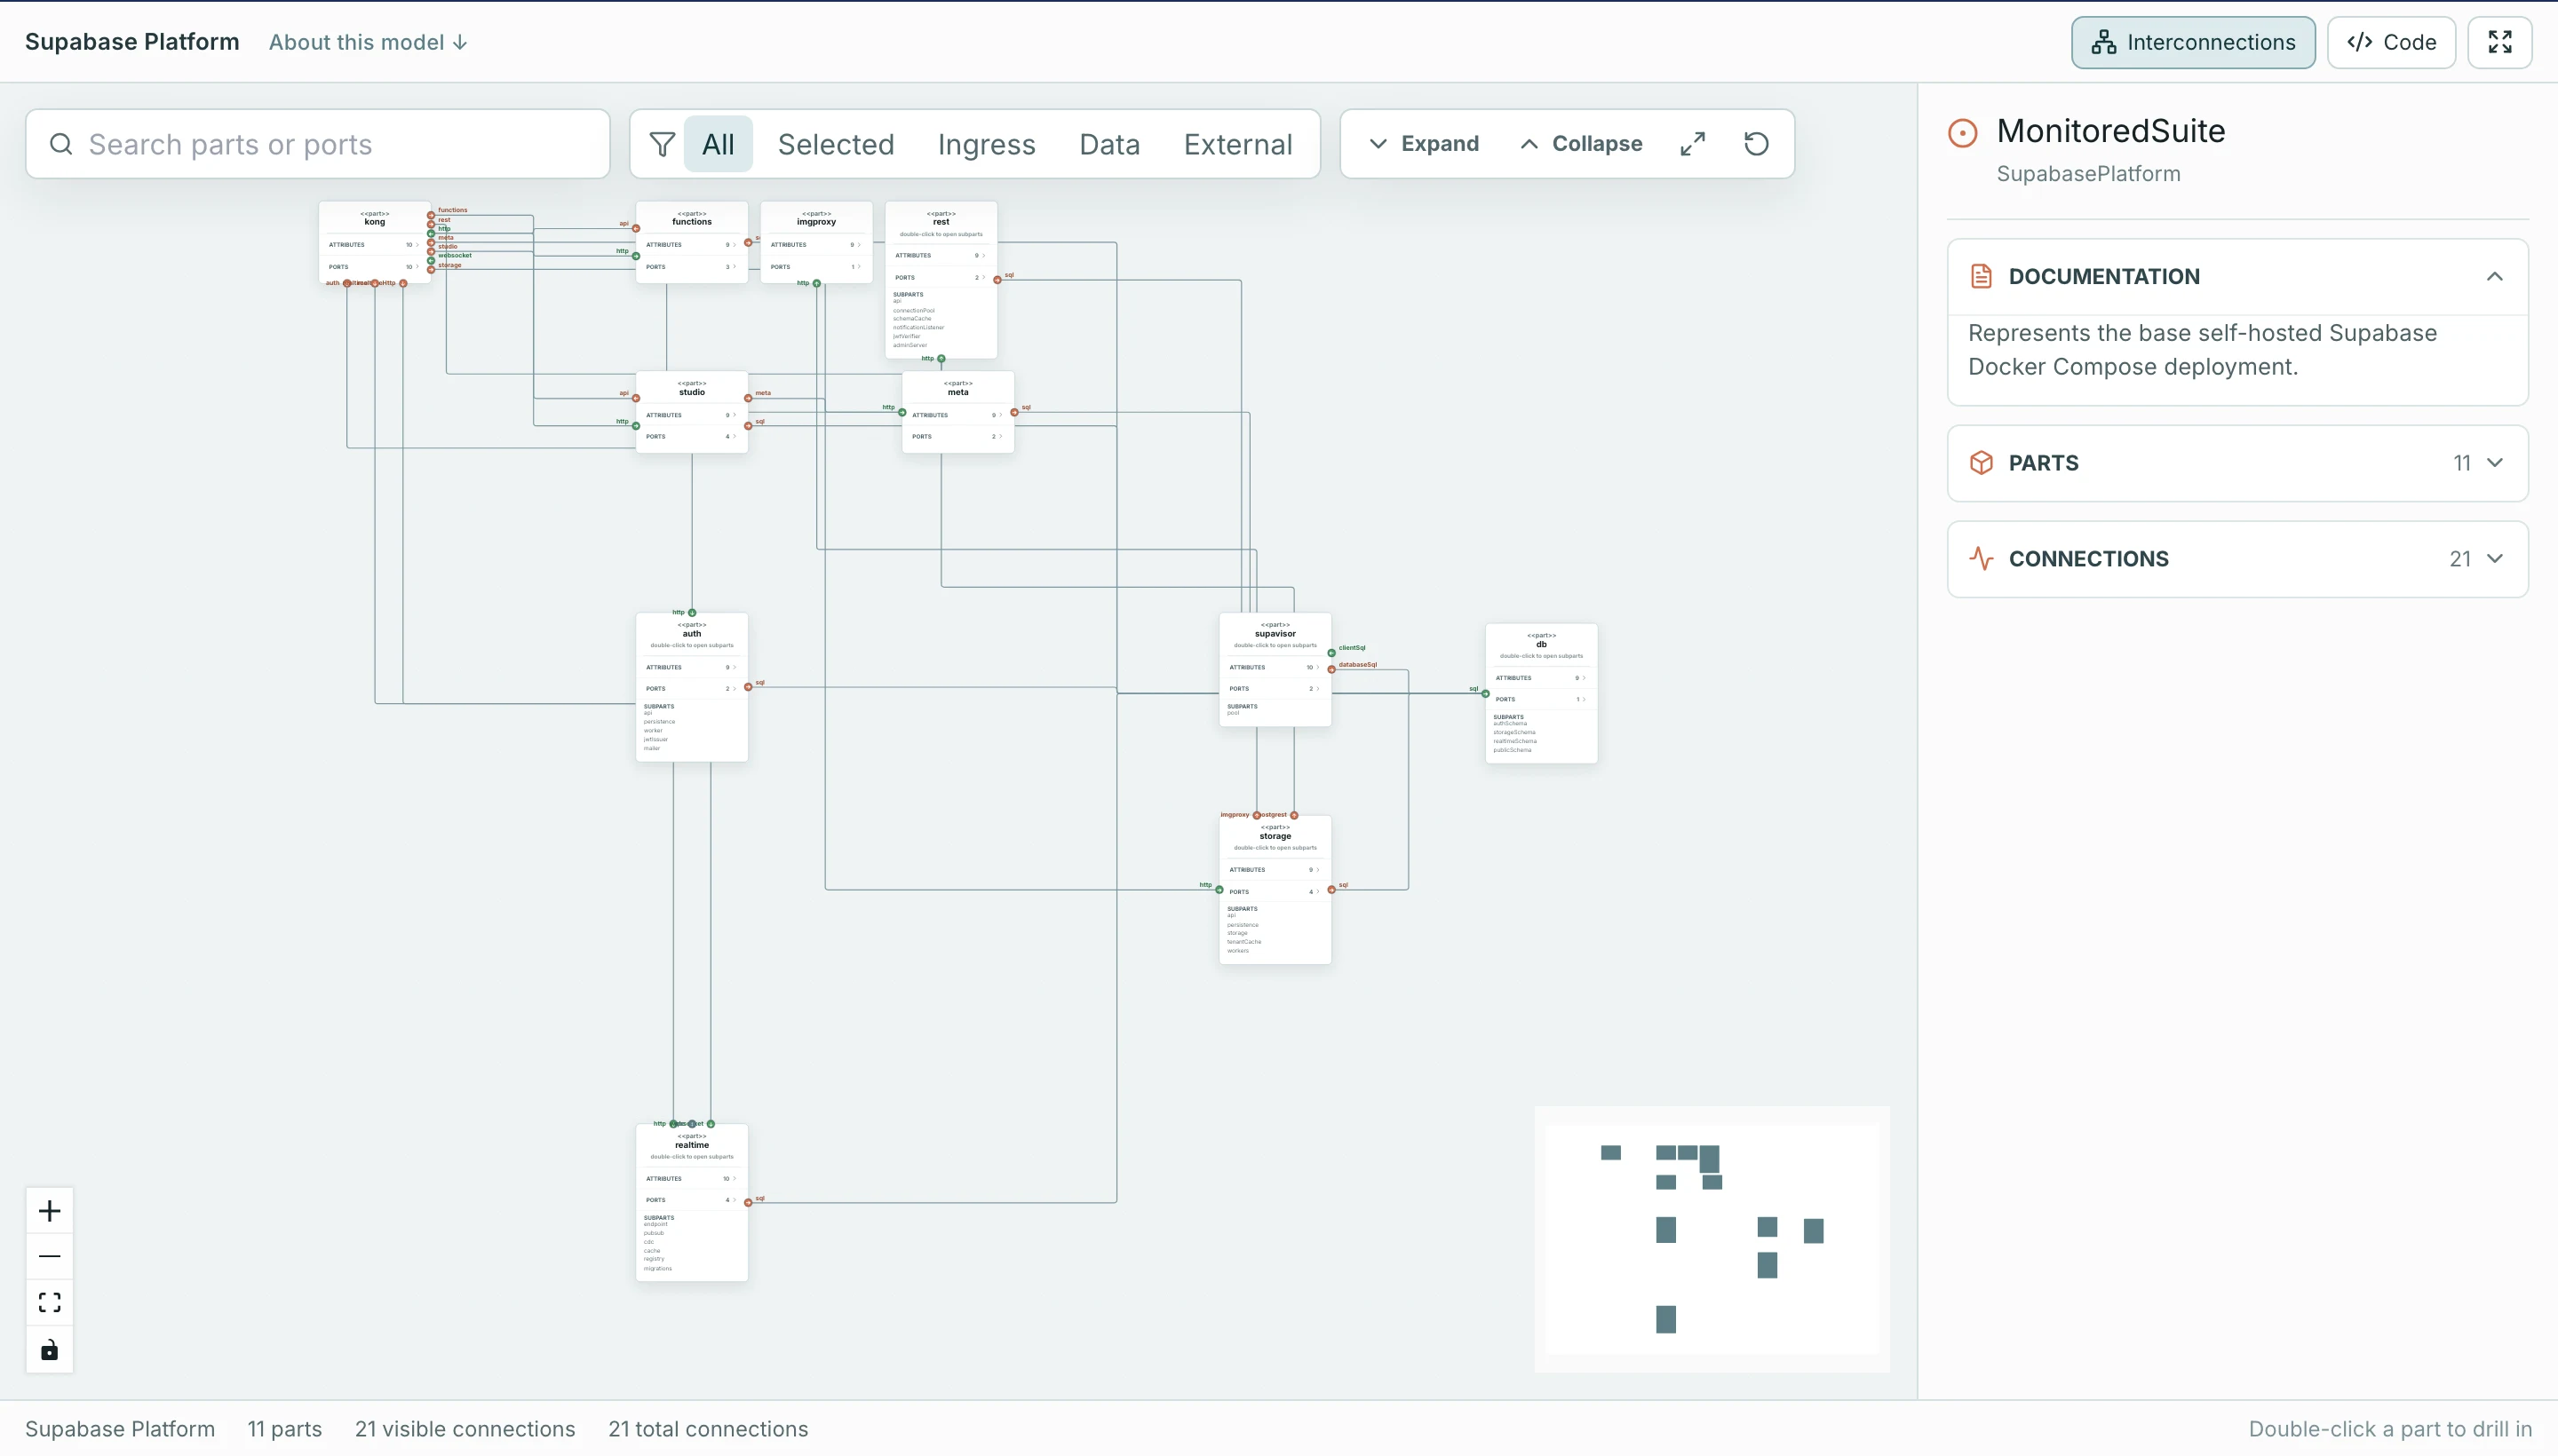Expand PORTS row of supavisor node
The height and width of the screenshot is (1456, 2558).
tap(1275, 689)
